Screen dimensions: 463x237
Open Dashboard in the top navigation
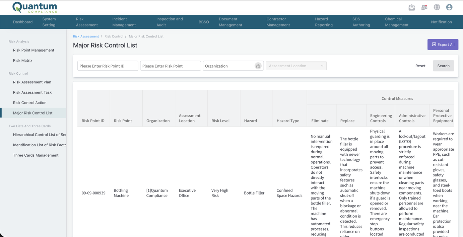23,22
